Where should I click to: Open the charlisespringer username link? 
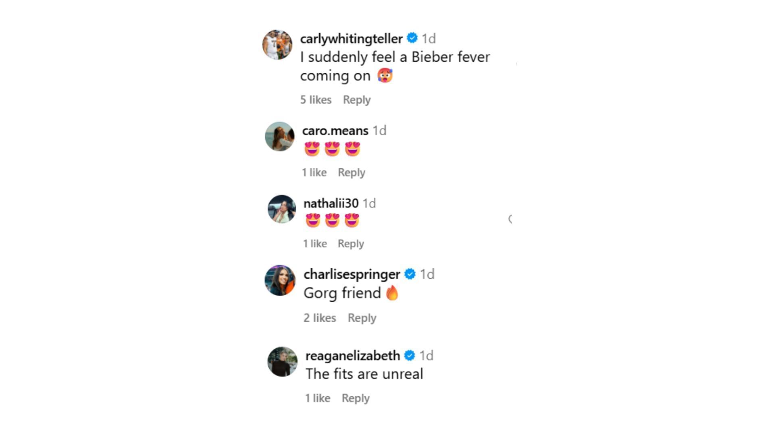352,274
